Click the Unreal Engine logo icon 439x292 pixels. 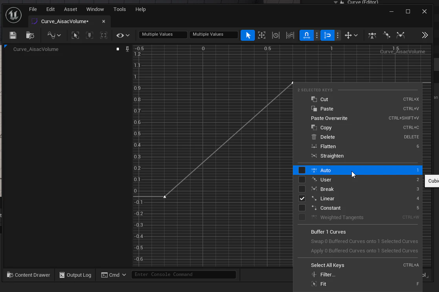(x=13, y=15)
